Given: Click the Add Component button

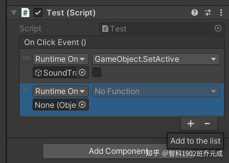Looking at the screenshot, I should click(96, 151).
